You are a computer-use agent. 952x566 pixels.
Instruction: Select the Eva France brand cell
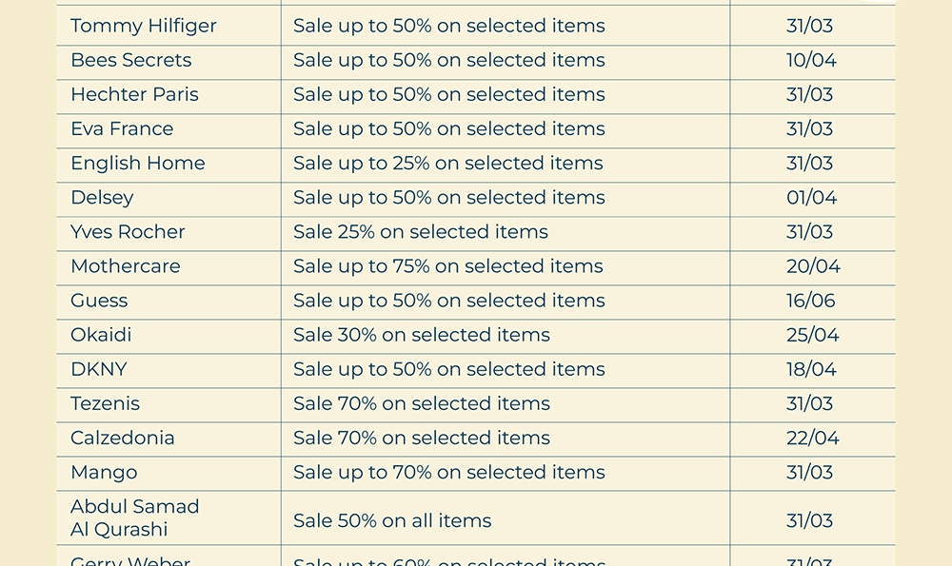pyautogui.click(x=122, y=128)
